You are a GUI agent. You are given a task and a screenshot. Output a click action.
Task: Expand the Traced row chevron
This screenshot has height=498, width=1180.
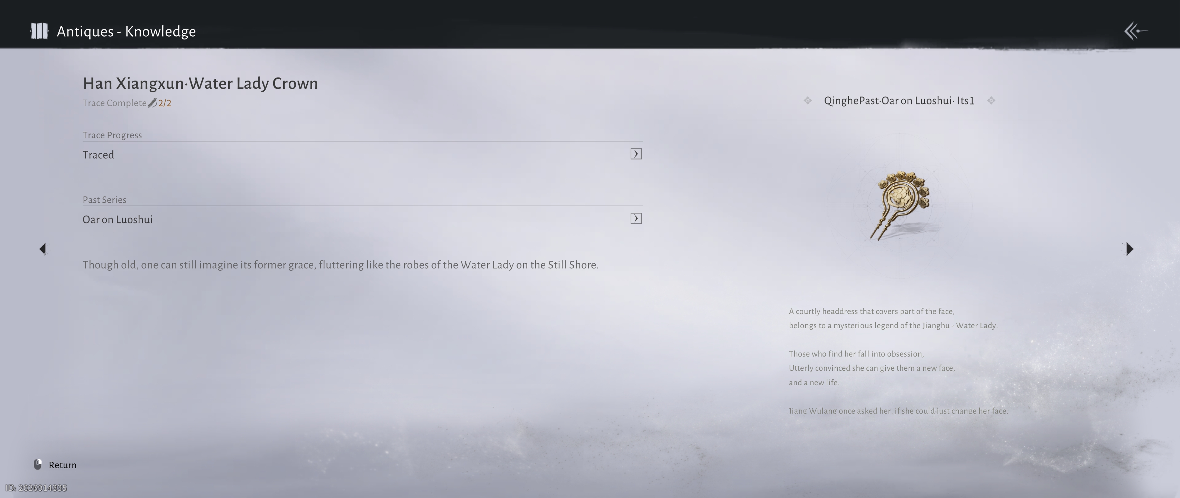coord(636,154)
